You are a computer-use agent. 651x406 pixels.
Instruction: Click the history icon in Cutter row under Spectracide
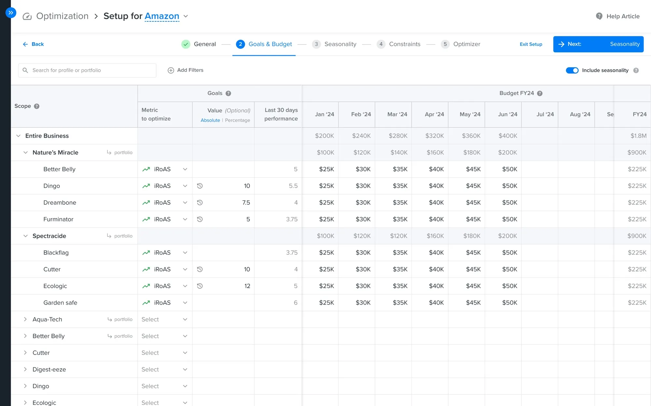point(200,269)
